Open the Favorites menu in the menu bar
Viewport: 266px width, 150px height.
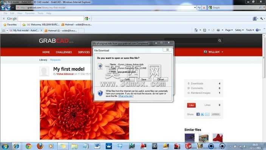tap(30, 13)
